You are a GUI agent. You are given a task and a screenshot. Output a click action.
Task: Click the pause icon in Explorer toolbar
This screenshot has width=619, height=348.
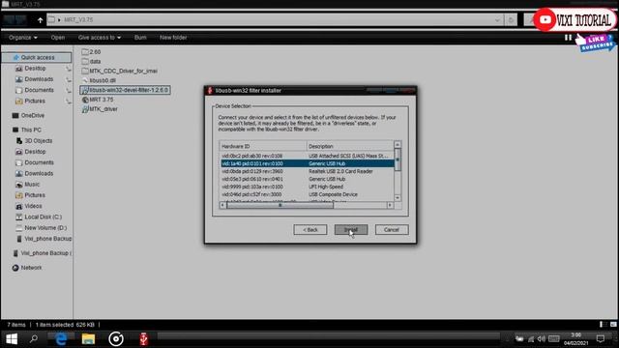(568, 38)
